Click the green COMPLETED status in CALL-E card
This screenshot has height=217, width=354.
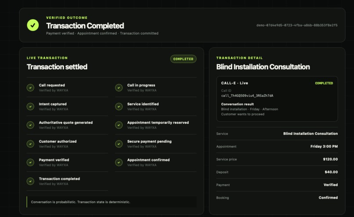click(324, 83)
